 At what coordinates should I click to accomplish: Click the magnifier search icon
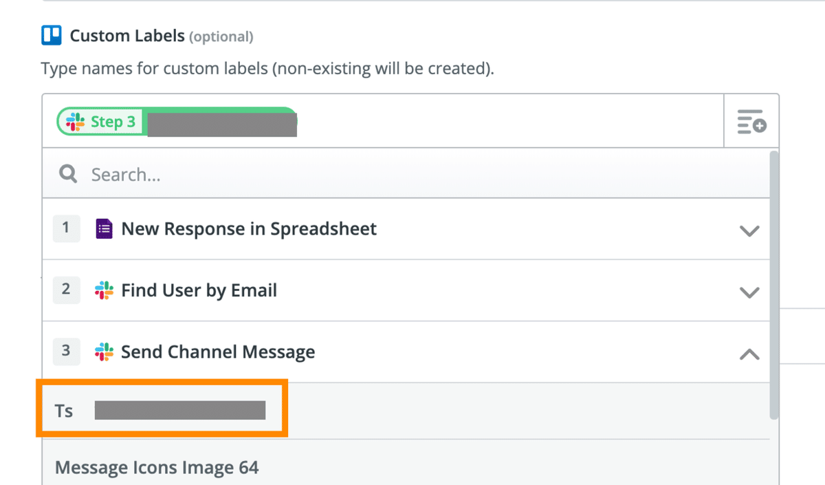point(68,175)
